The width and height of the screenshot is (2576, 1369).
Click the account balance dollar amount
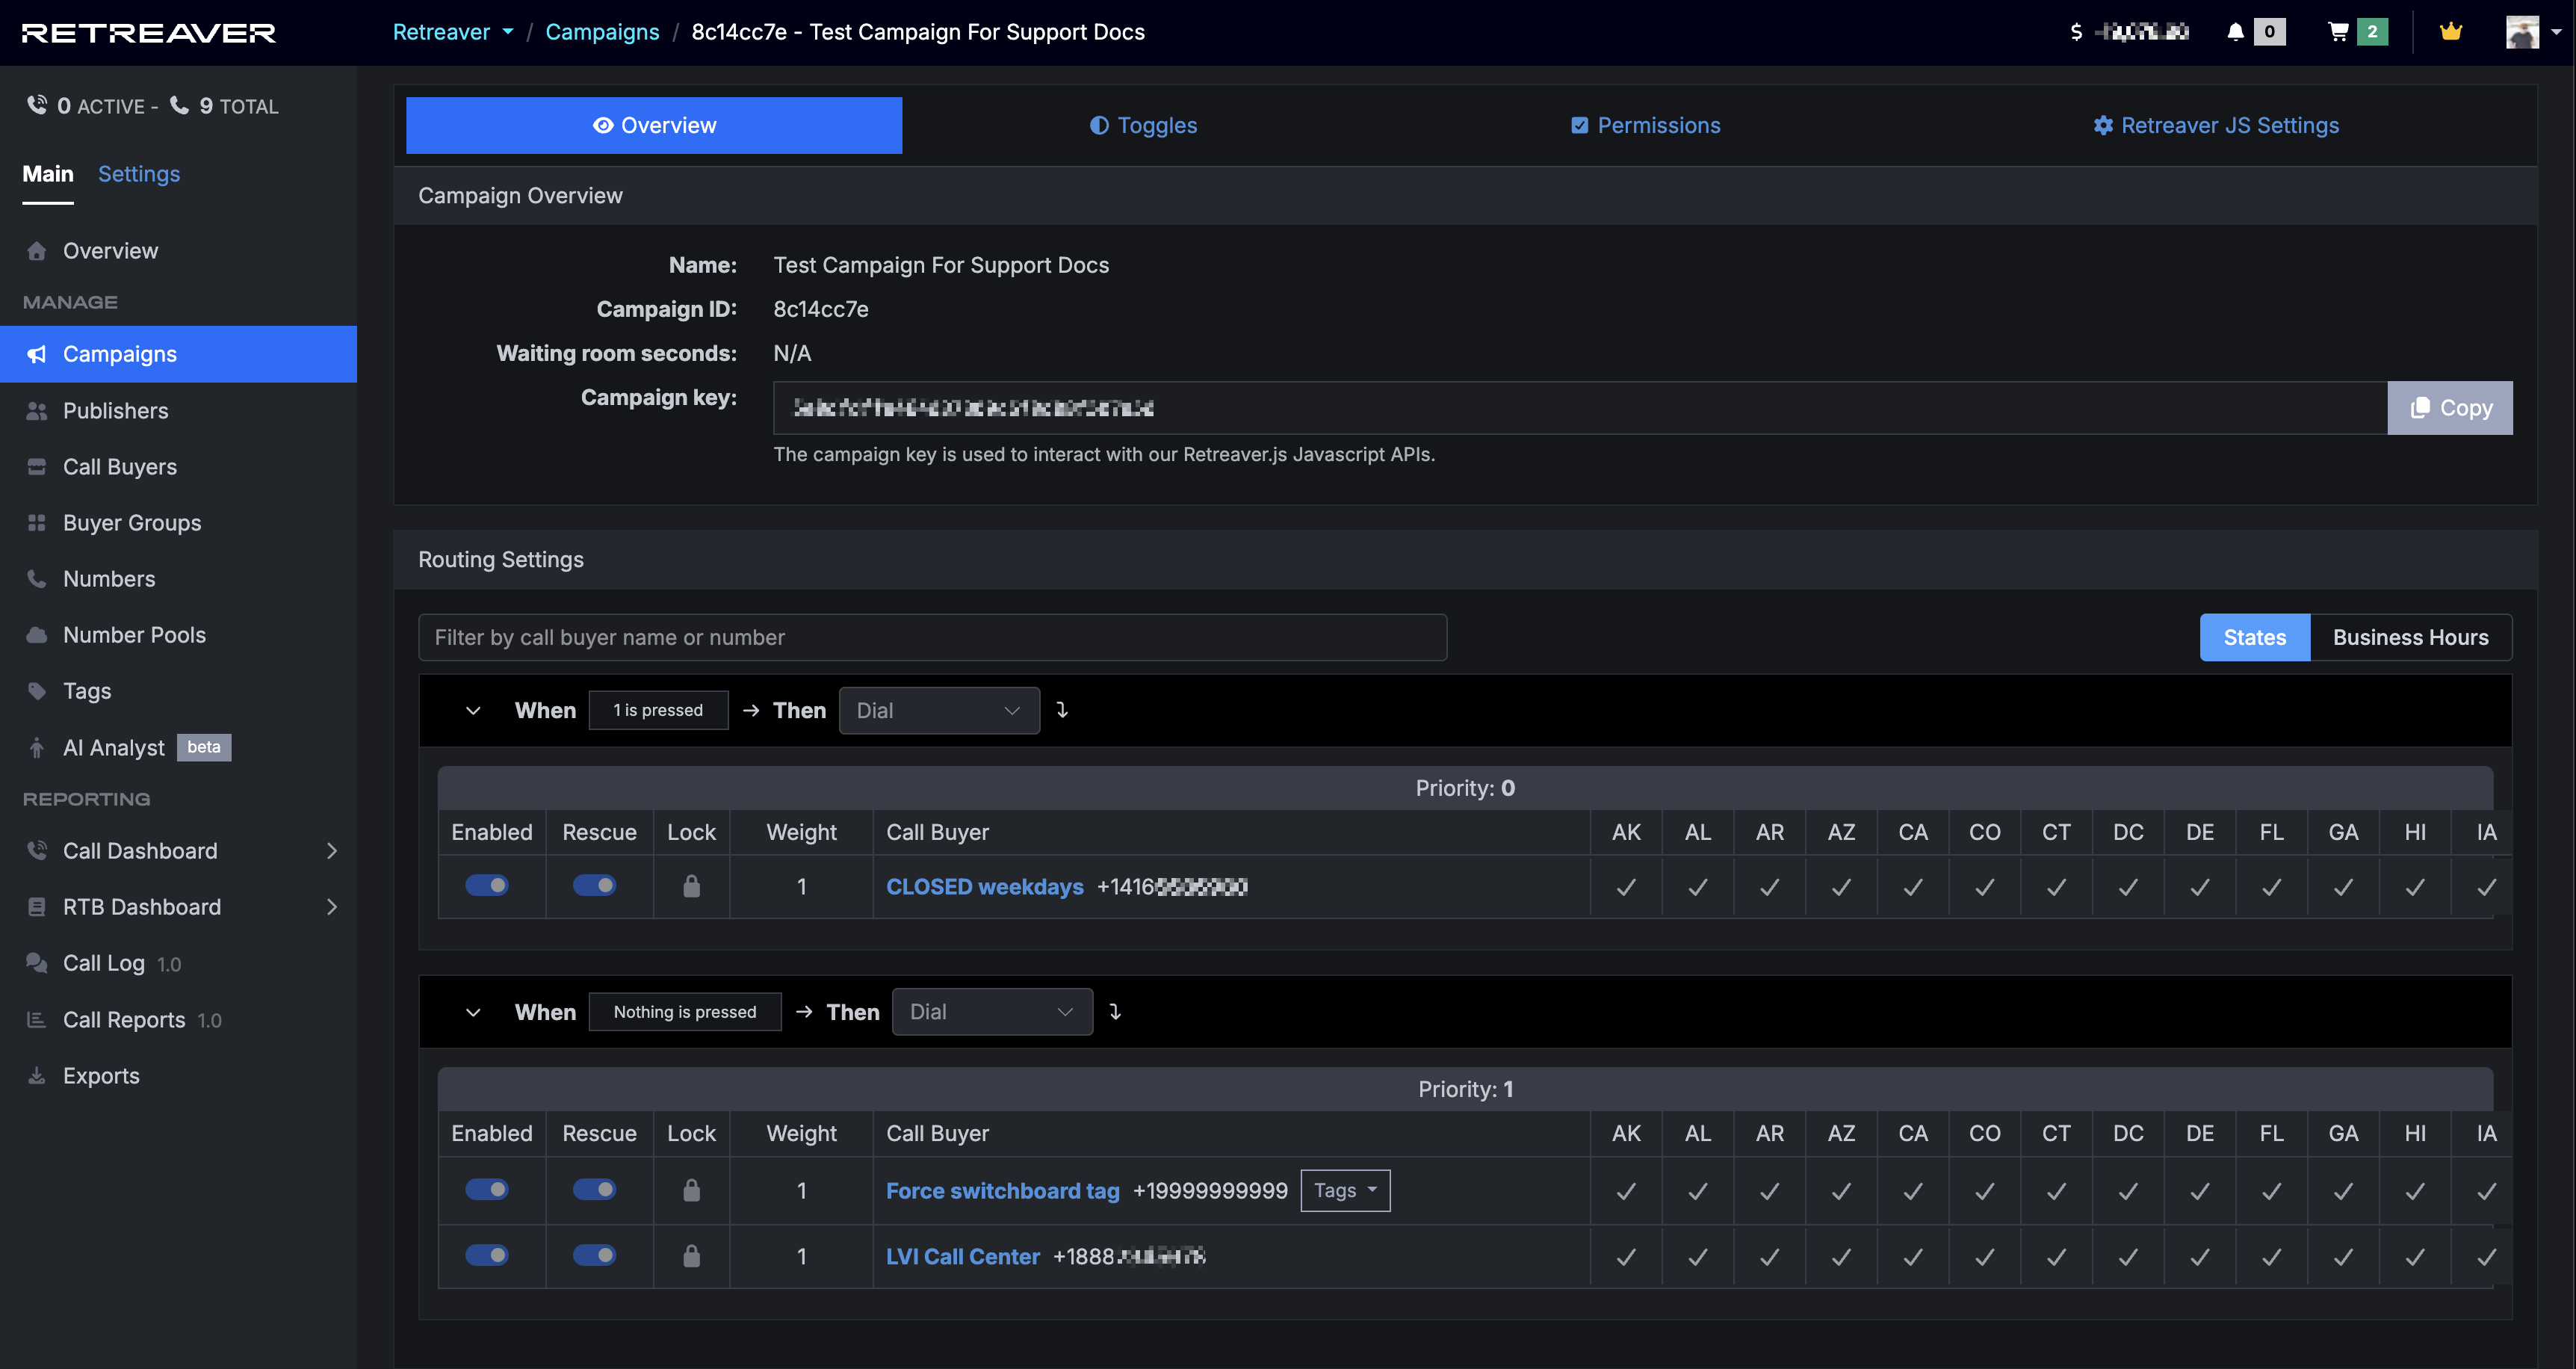(2130, 32)
